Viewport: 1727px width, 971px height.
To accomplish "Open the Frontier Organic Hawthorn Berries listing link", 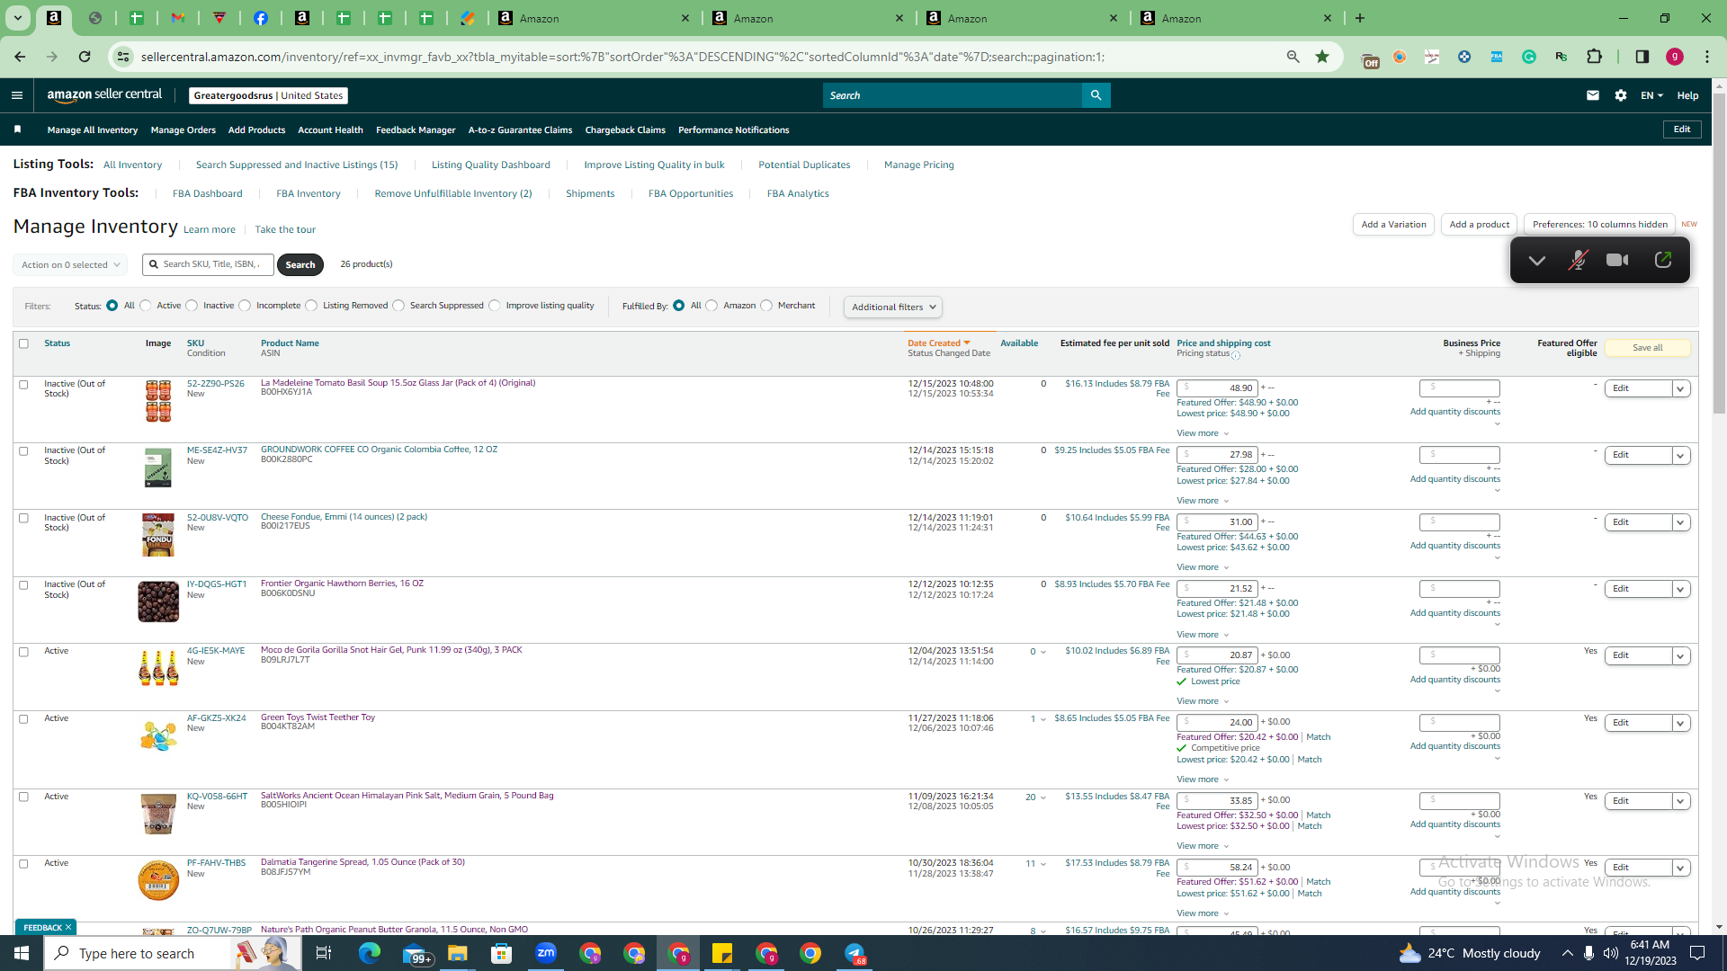I will pyautogui.click(x=342, y=583).
